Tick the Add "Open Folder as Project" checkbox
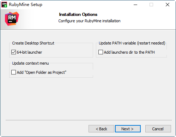This screenshot has width=176, height=137. [x=13, y=72]
